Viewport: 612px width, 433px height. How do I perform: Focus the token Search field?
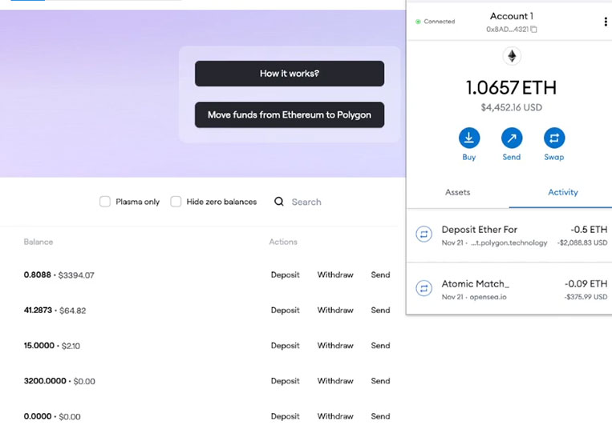pos(306,202)
